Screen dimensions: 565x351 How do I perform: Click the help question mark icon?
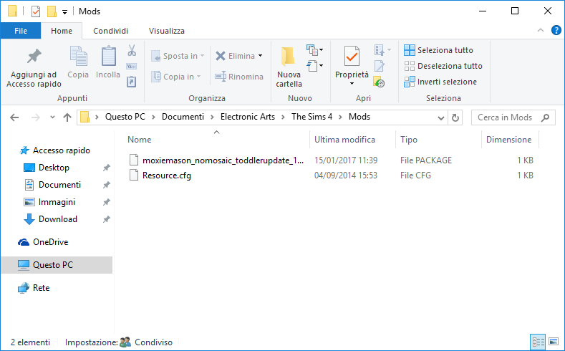coord(556,31)
